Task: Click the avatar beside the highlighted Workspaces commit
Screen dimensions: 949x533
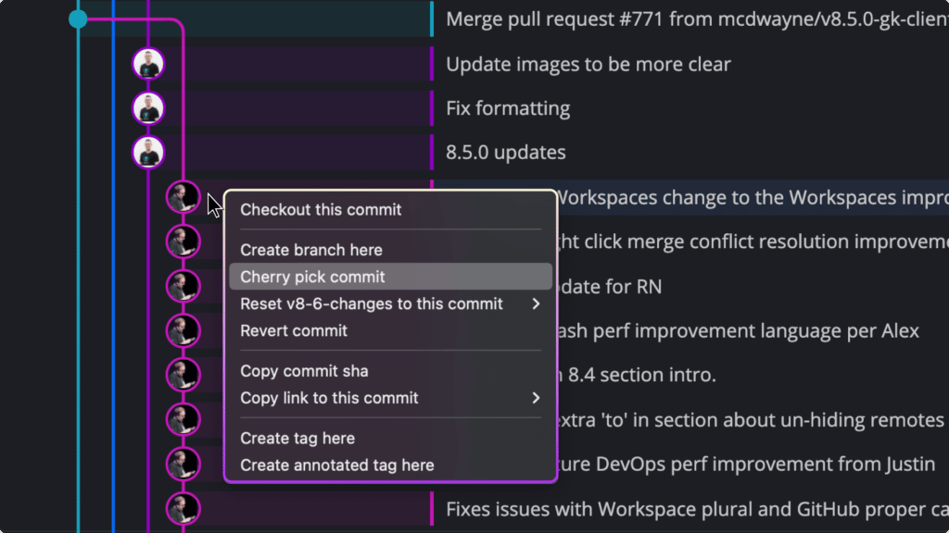Action: [183, 197]
